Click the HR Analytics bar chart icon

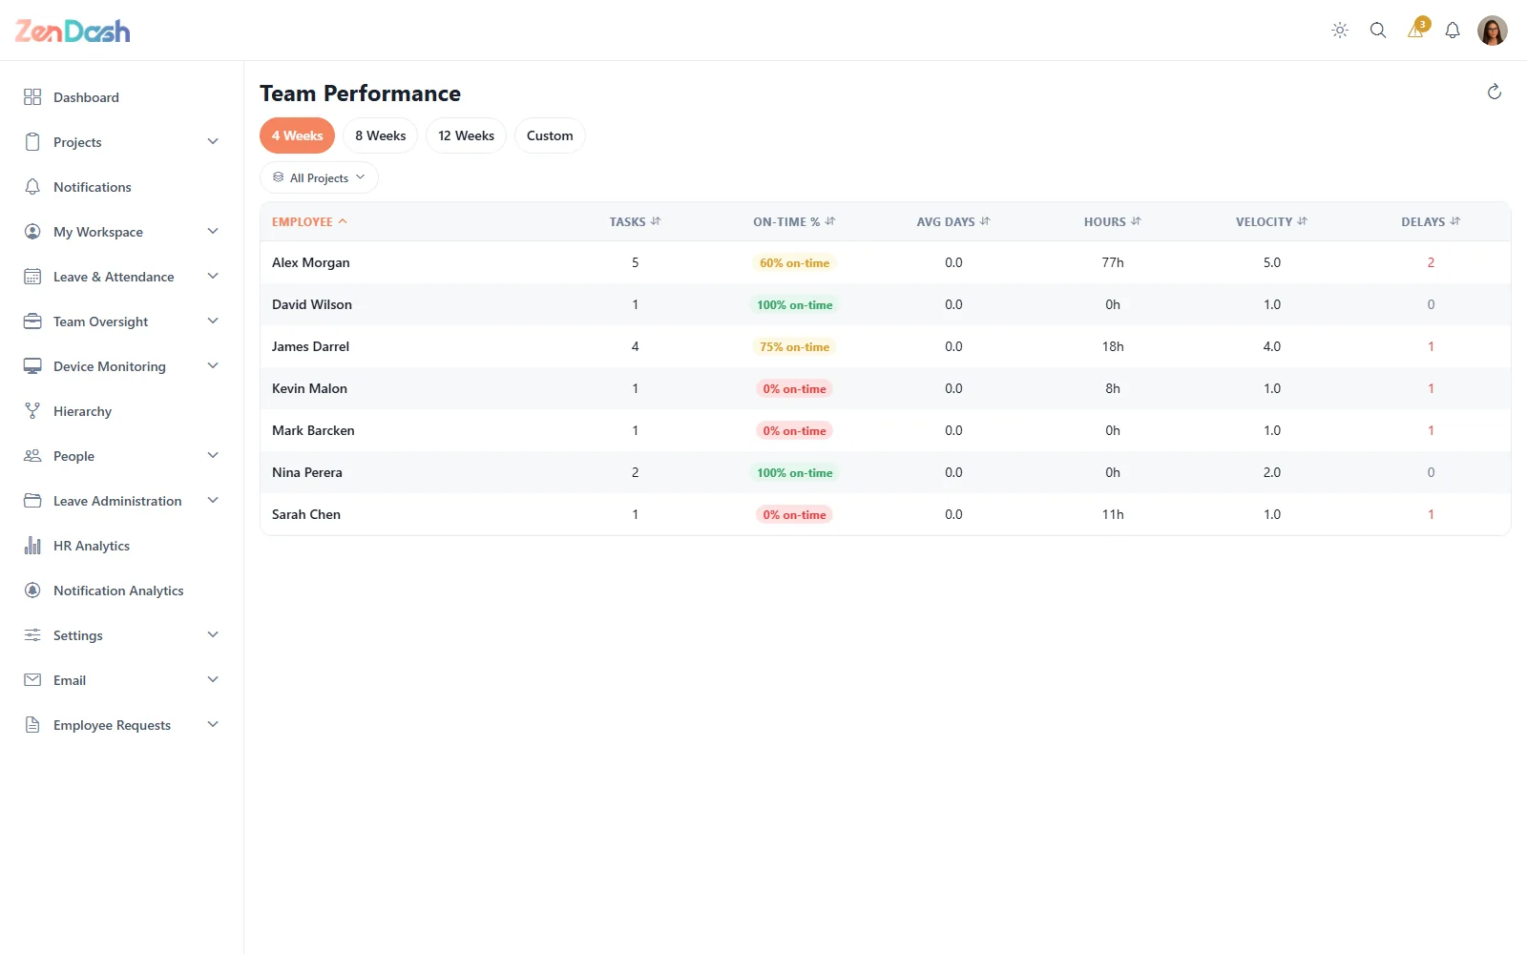tap(32, 546)
